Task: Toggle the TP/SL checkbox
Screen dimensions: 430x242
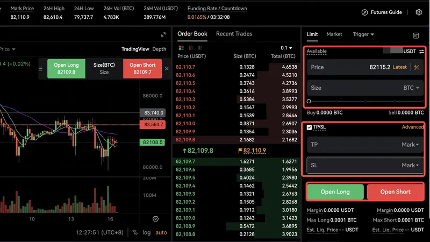Action: tap(309, 127)
